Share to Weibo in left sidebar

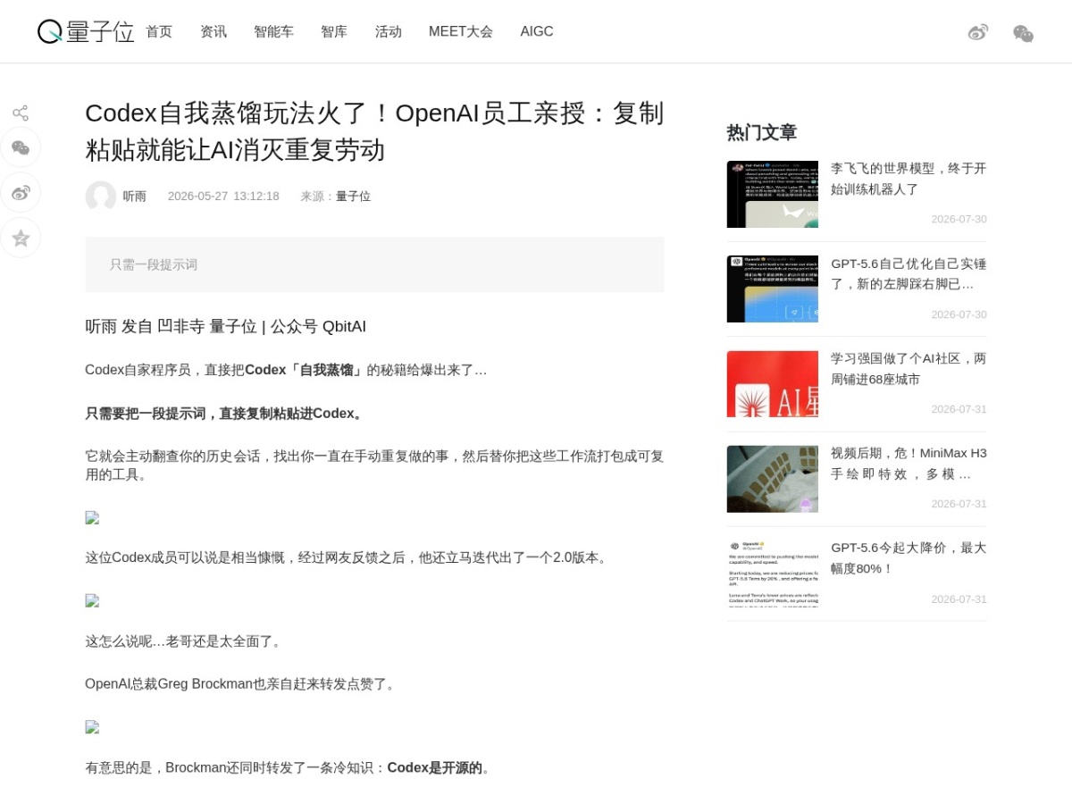(x=21, y=192)
